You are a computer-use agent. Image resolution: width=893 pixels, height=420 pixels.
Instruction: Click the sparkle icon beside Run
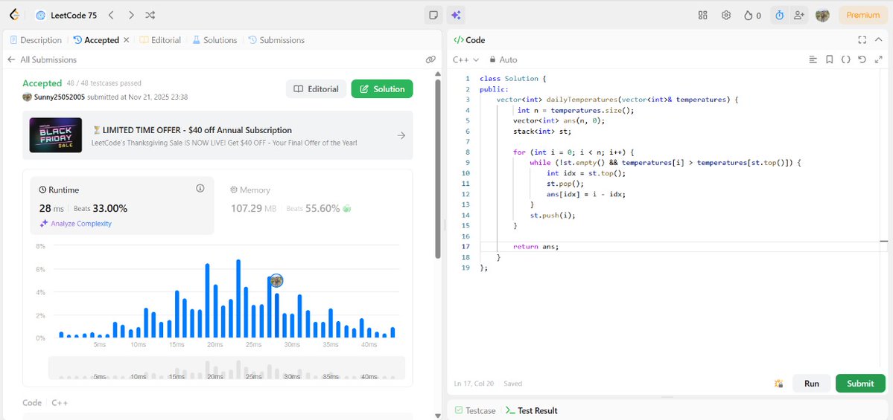[778, 384]
